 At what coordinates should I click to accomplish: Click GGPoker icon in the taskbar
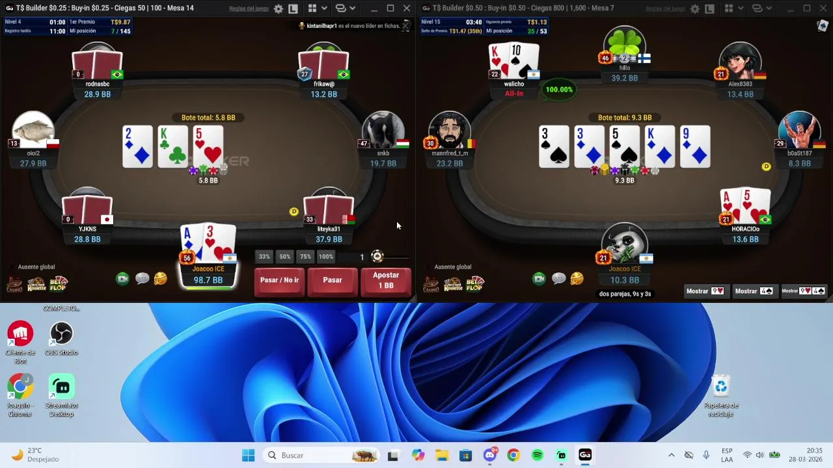point(585,455)
